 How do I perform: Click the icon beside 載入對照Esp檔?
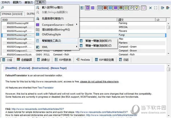coord(38,7)
